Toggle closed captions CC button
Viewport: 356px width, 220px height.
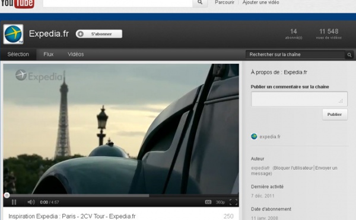tap(208, 202)
